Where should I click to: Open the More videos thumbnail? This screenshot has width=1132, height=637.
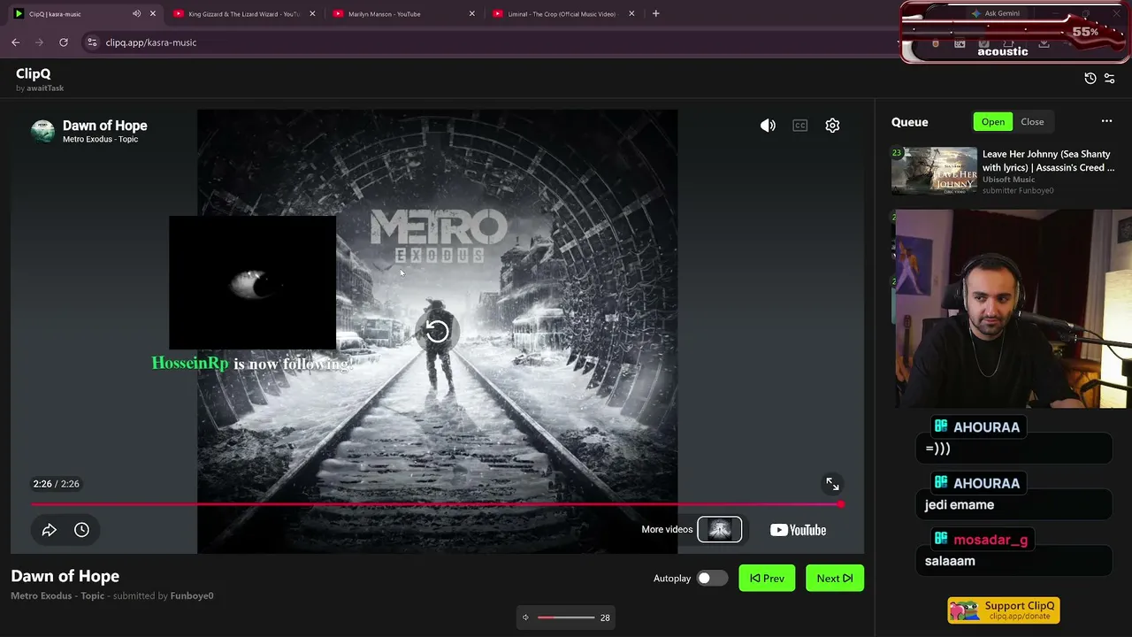click(x=720, y=529)
